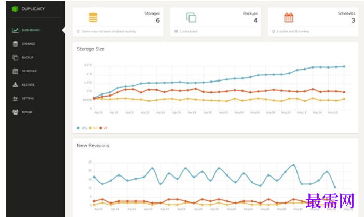Screen dimensions: 364x217
Task: Click the Apr16 label under Storage Size
Action: click(98, 112)
